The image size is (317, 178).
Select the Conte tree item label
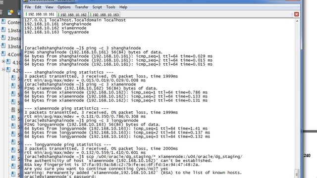pos(13,22)
